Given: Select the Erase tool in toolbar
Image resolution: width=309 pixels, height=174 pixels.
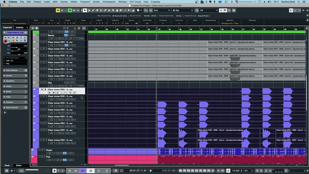Looking at the screenshot, I should pos(97,10).
